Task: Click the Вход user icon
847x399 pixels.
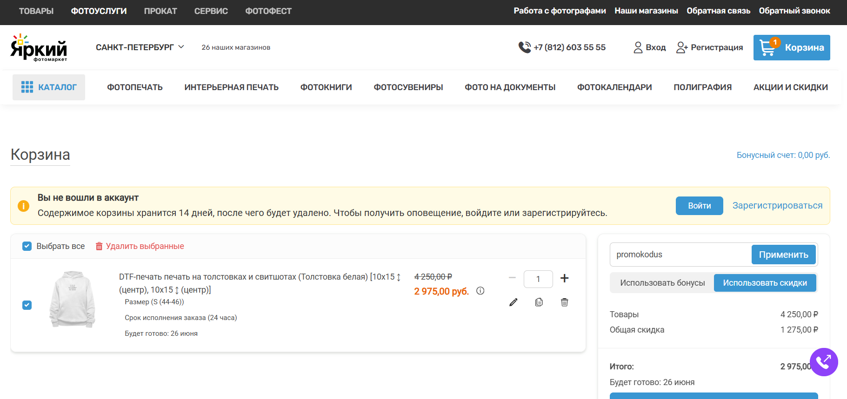Action: point(638,47)
